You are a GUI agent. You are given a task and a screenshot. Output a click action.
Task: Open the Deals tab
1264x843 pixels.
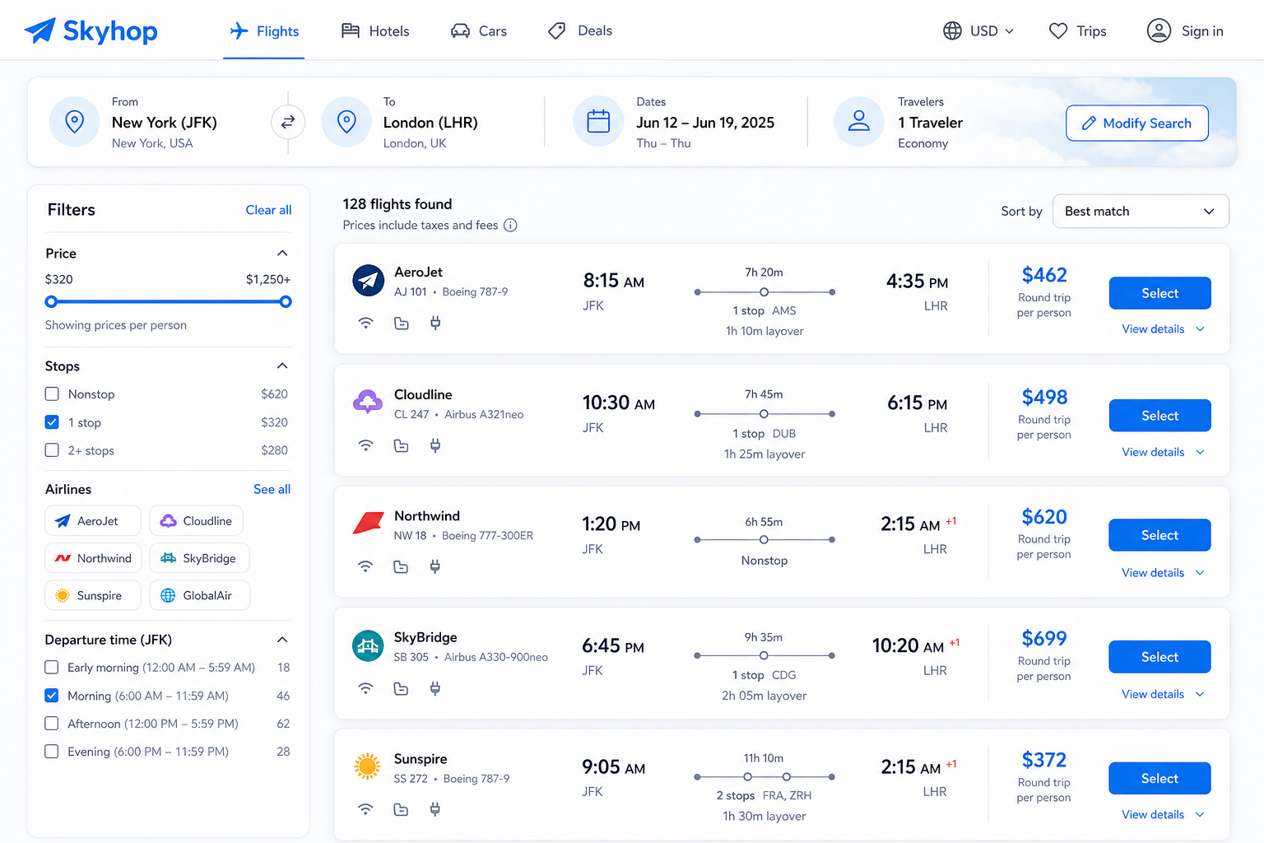click(x=580, y=31)
